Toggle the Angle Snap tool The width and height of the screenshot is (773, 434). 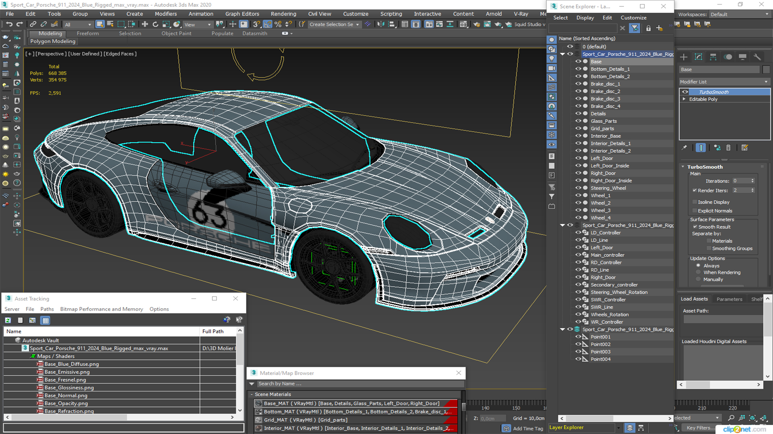point(267,24)
